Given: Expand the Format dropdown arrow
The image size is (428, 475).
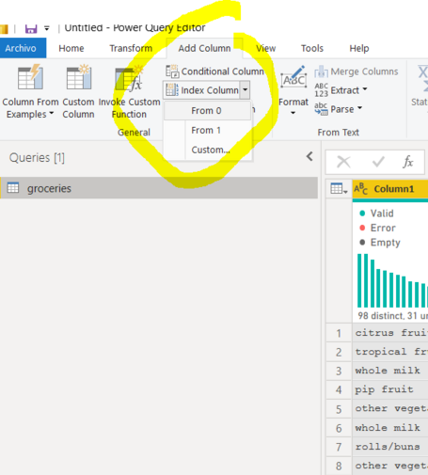Looking at the screenshot, I should [x=293, y=113].
